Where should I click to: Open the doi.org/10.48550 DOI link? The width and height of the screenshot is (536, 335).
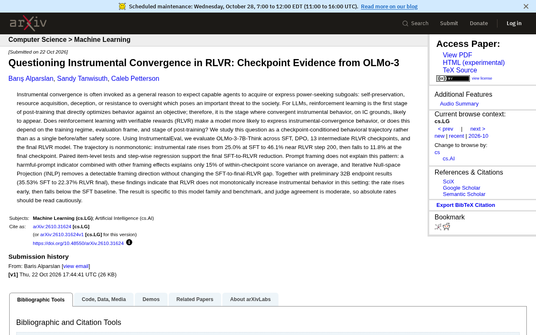[78, 243]
